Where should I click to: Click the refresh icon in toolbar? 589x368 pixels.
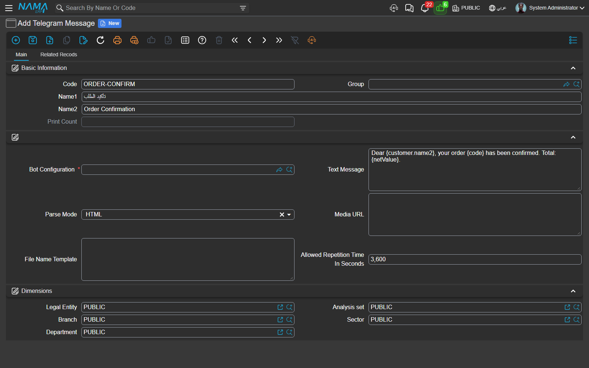pos(100,40)
